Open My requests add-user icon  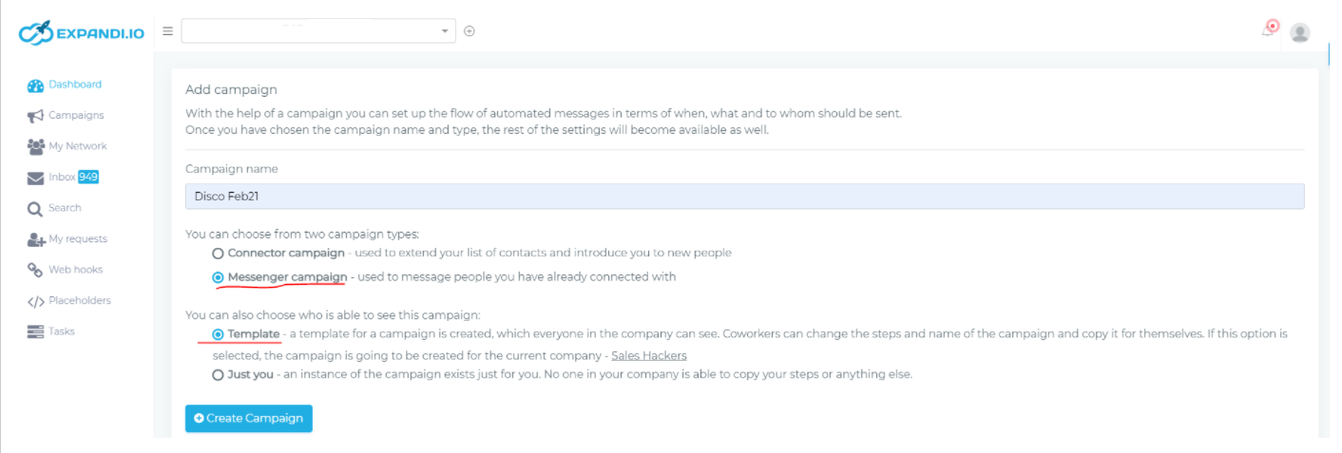(x=35, y=239)
